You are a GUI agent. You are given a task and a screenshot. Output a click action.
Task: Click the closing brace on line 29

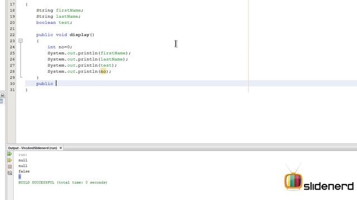[37, 78]
